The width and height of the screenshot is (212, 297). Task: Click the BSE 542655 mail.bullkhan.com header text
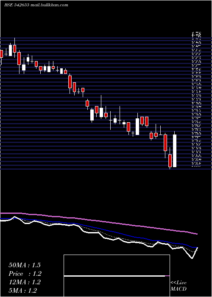coord(36,5)
